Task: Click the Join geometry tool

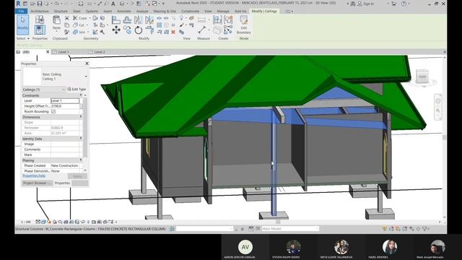Action: point(79,32)
